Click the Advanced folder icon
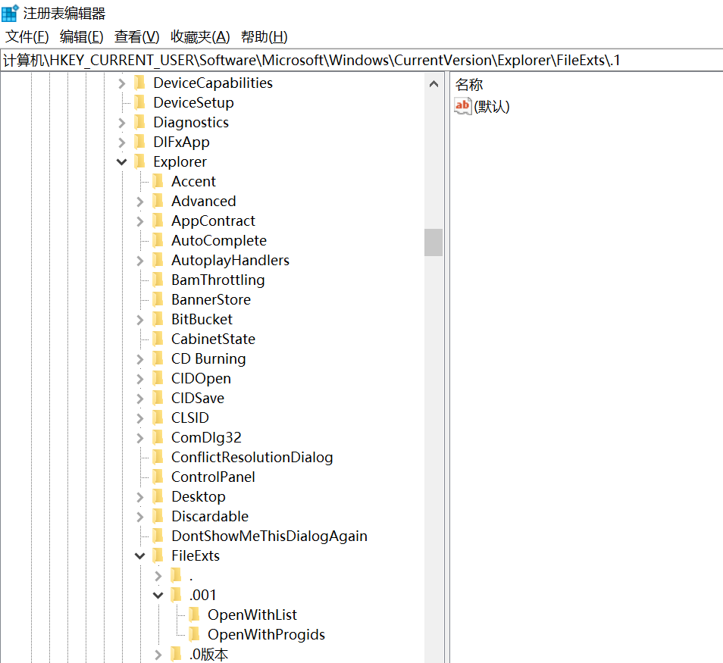Image resolution: width=723 pixels, height=663 pixels. coord(158,201)
